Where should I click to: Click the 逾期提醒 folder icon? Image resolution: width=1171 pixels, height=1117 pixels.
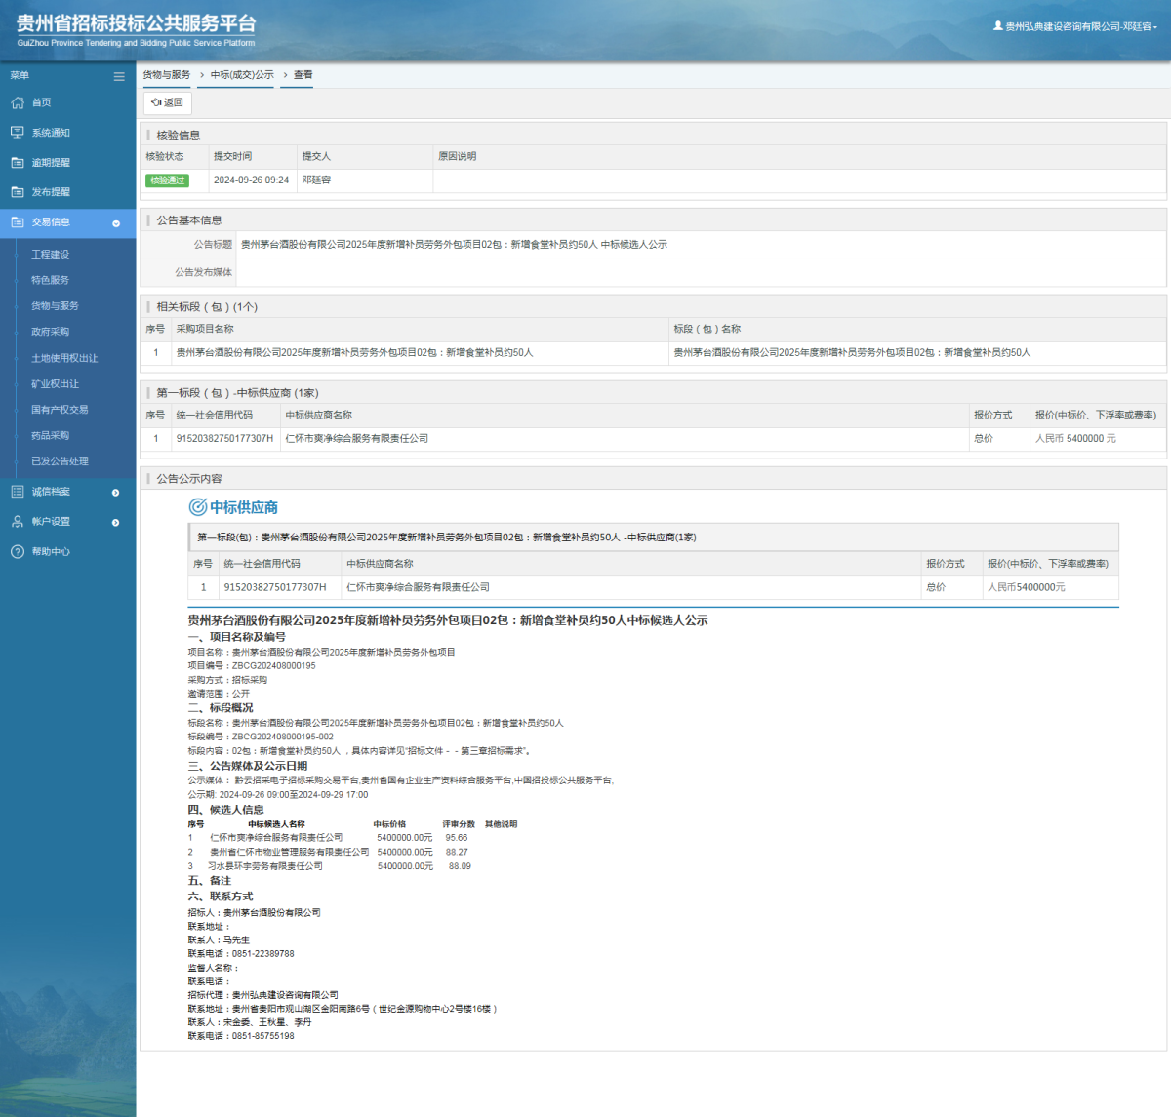coord(18,163)
